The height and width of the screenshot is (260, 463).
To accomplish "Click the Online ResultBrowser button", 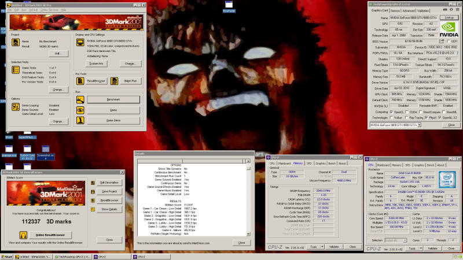I will pos(50,235).
